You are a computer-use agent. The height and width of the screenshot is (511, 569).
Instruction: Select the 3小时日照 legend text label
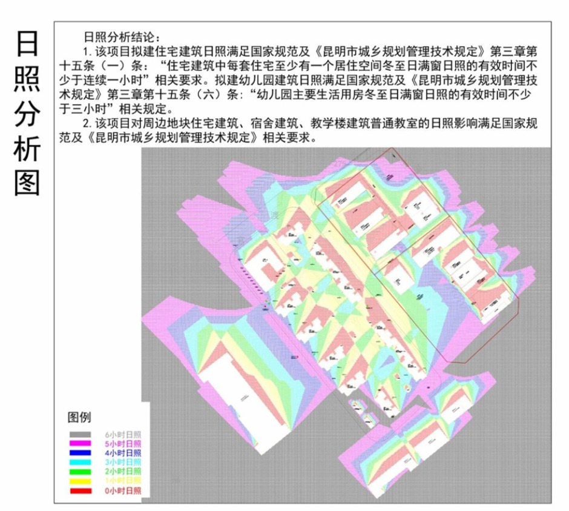[124, 462]
